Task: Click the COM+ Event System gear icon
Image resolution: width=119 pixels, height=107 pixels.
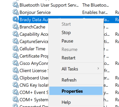Action: pos(16,92)
